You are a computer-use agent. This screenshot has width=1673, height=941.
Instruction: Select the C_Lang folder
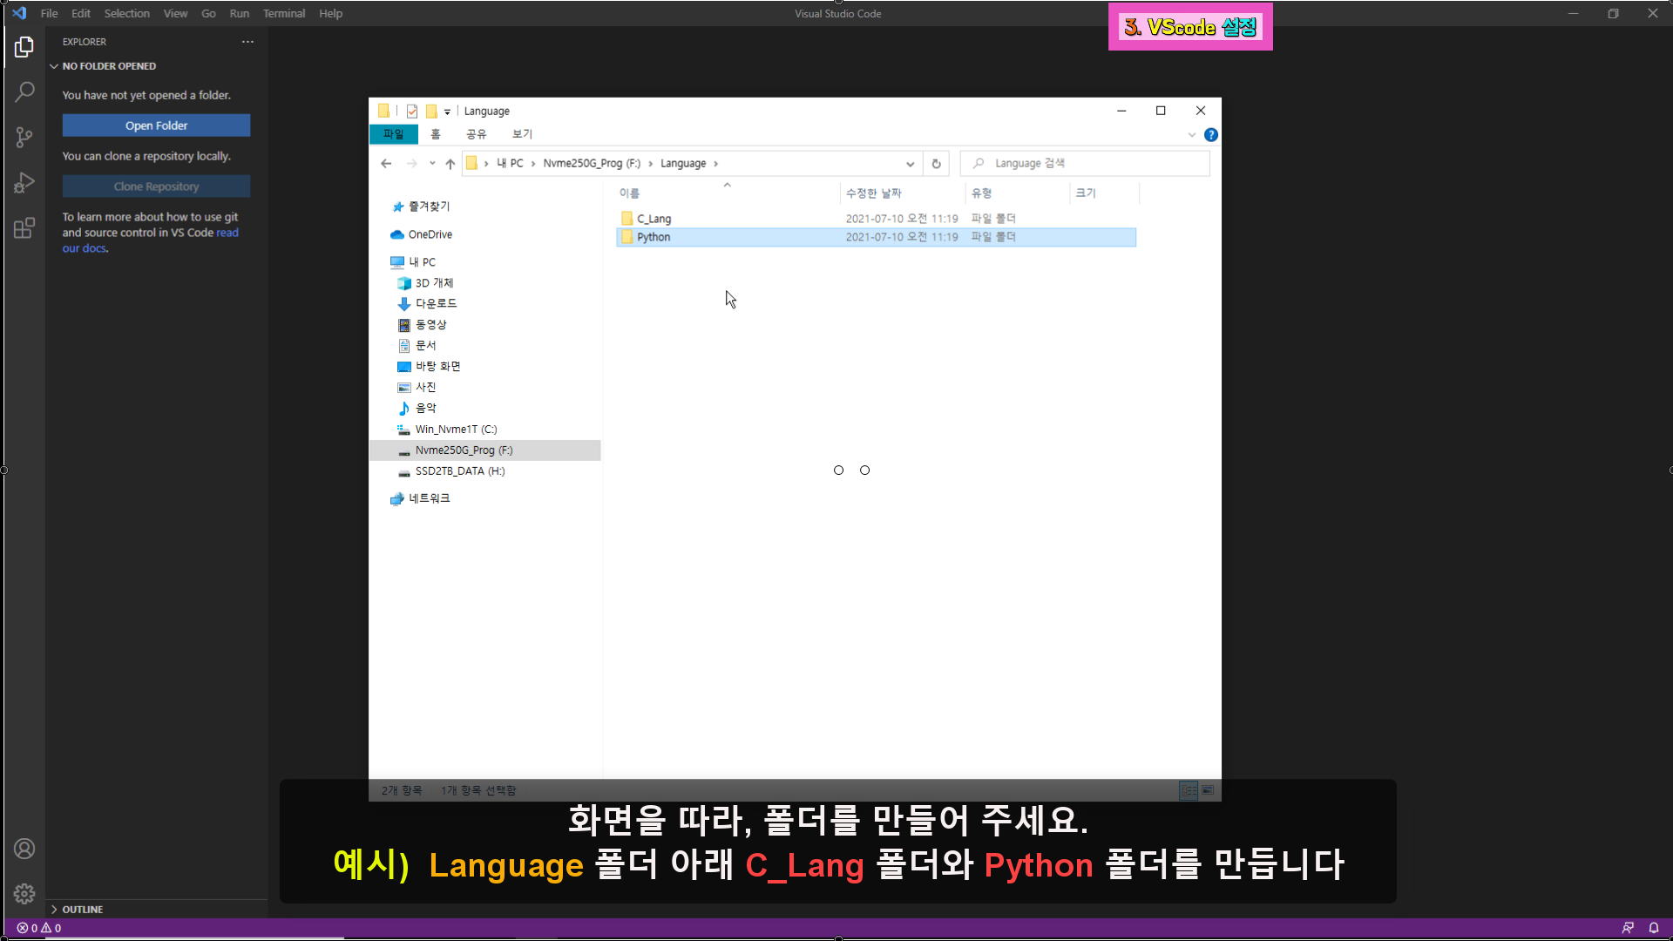click(654, 219)
